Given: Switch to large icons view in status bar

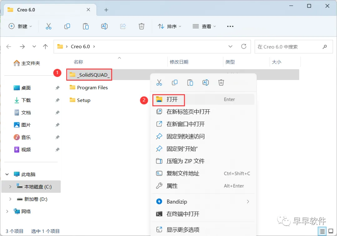Looking at the screenshot, I should pos(331,231).
